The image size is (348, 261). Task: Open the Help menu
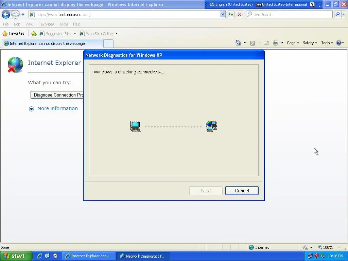coord(76,24)
